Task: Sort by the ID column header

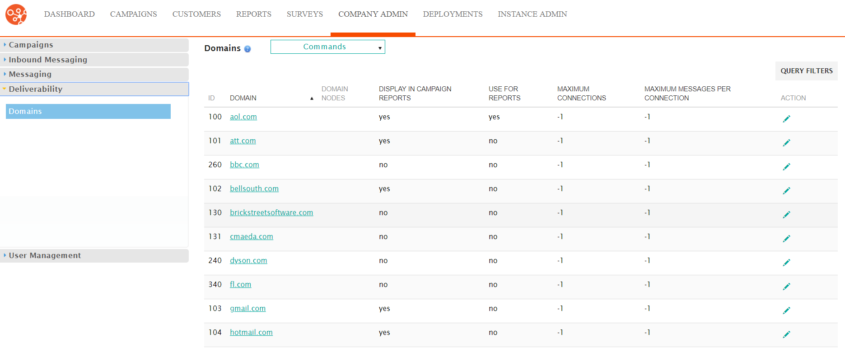Action: (211, 98)
